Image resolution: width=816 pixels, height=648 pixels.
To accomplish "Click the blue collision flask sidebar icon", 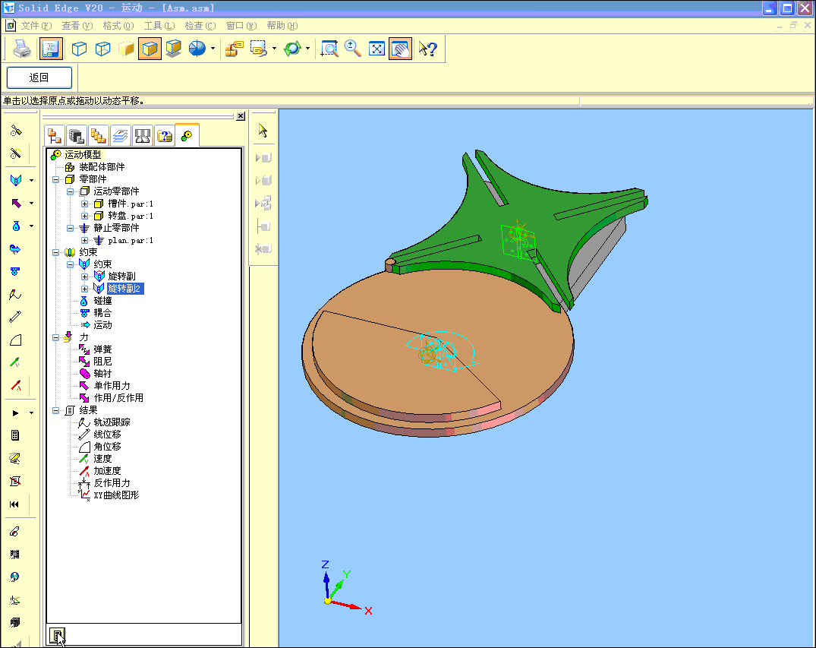I will (16, 226).
